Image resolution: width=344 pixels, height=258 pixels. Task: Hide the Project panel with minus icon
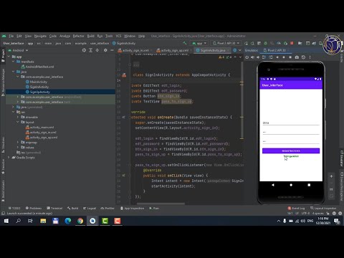coord(112,50)
